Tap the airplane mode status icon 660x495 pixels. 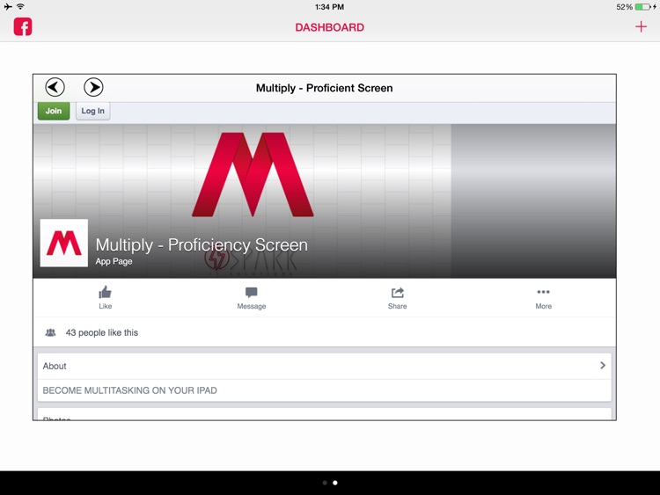click(x=8, y=6)
